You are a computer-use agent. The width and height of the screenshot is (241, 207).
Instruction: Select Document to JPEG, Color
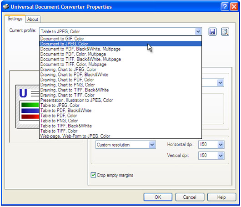(120, 44)
